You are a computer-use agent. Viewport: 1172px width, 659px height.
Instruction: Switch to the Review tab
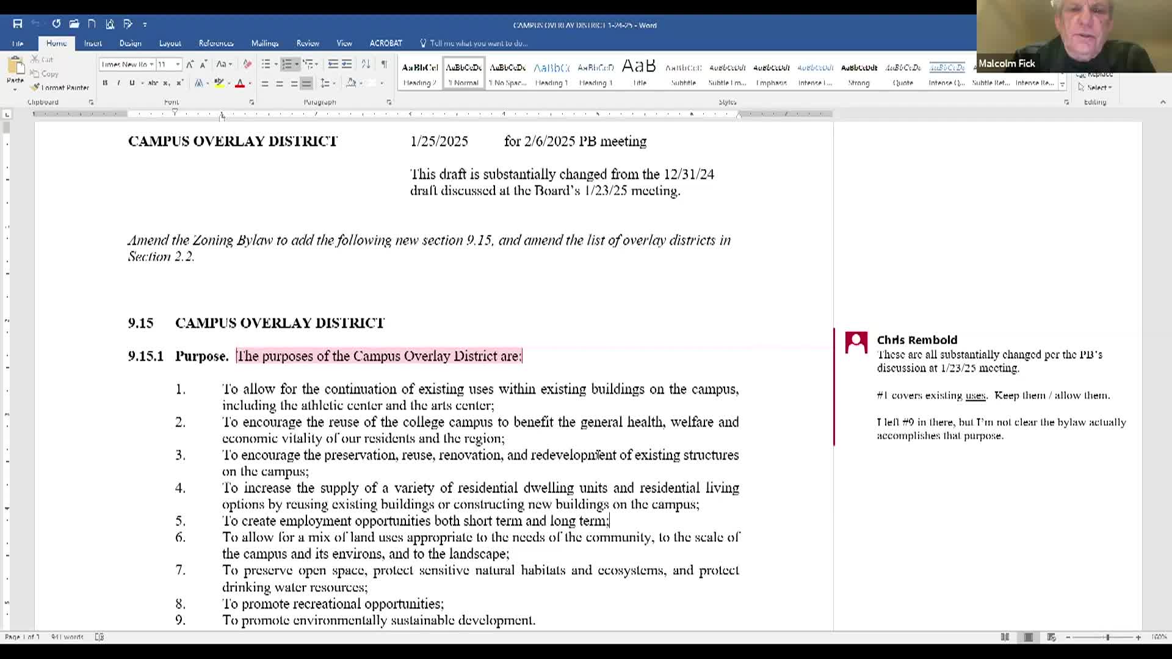coord(308,43)
